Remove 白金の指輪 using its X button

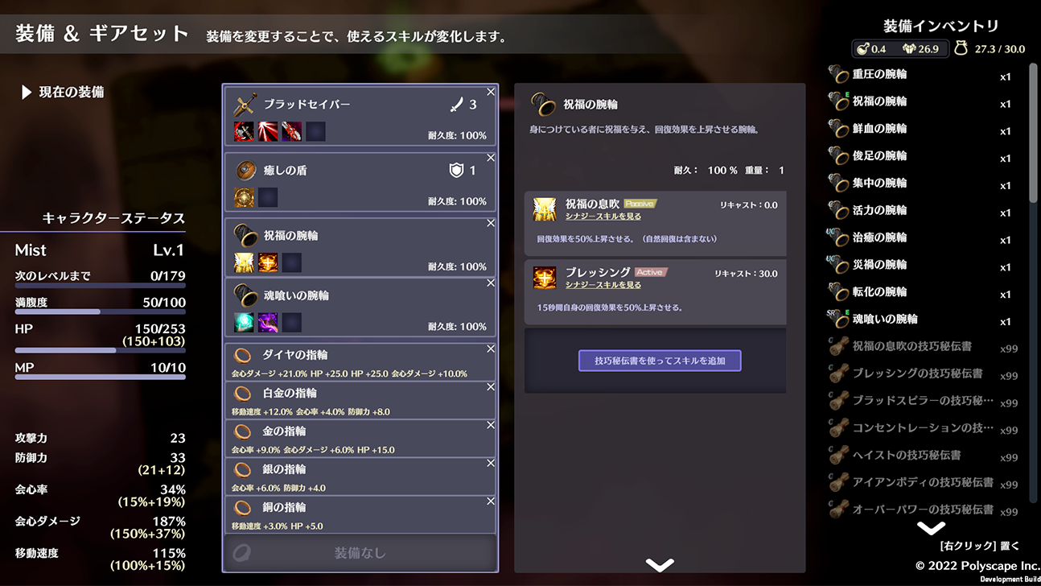pos(491,388)
